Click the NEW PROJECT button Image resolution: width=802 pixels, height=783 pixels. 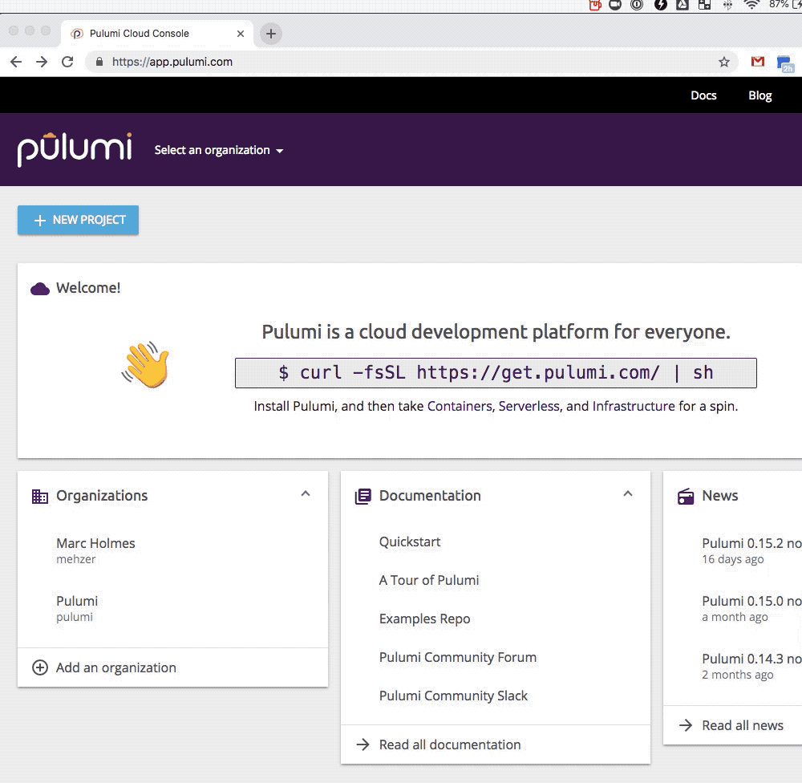[x=77, y=220]
